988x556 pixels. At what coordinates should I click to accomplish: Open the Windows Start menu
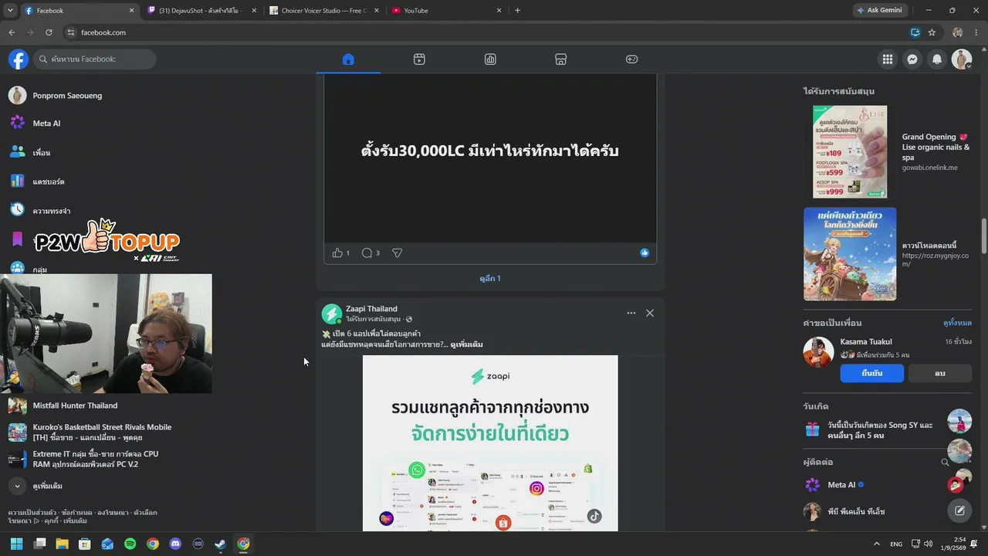(x=16, y=544)
